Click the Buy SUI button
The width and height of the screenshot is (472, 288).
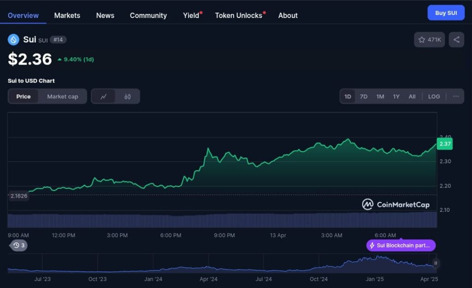click(x=446, y=12)
